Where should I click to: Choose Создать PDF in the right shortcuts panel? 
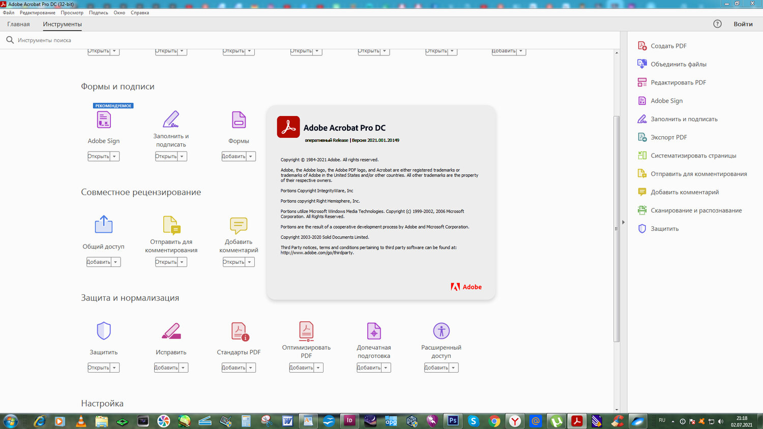pyautogui.click(x=662, y=46)
